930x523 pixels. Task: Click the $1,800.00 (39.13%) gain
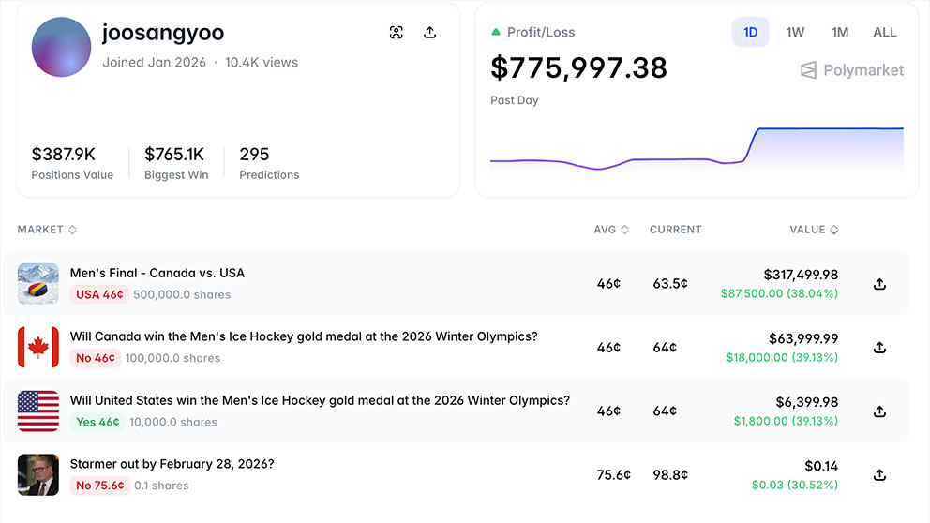(786, 421)
